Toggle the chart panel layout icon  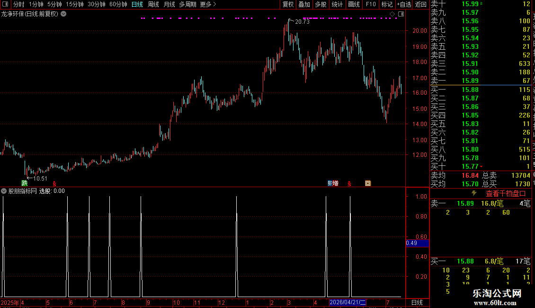point(401,14)
